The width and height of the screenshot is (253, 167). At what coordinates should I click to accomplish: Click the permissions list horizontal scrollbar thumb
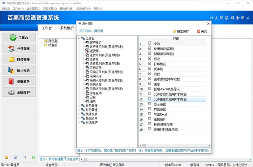point(144,146)
